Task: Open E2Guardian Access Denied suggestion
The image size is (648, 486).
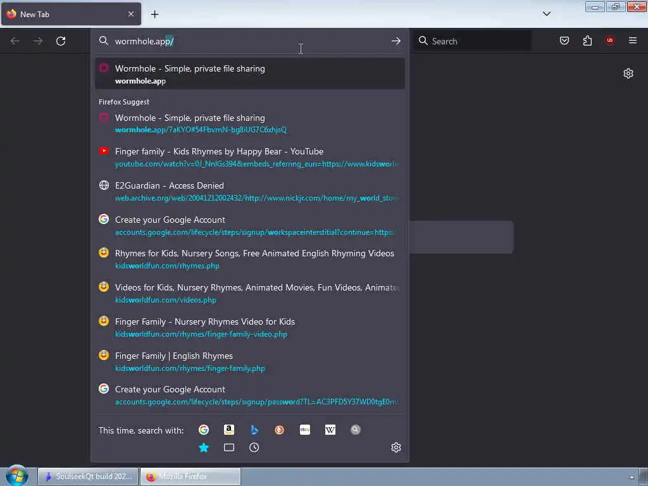Action: point(249,191)
